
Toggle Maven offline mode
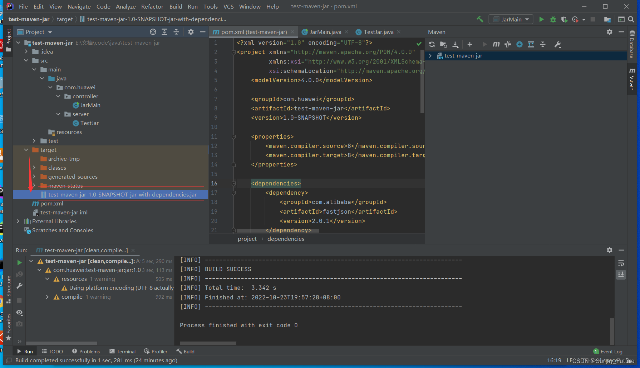coord(508,44)
